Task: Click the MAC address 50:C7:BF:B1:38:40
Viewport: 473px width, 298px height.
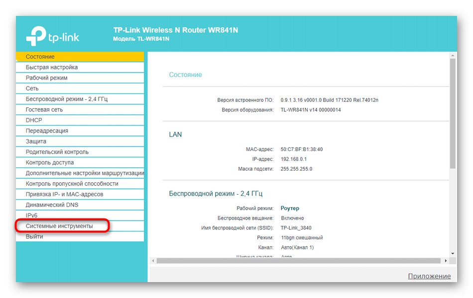Action: pyautogui.click(x=302, y=149)
